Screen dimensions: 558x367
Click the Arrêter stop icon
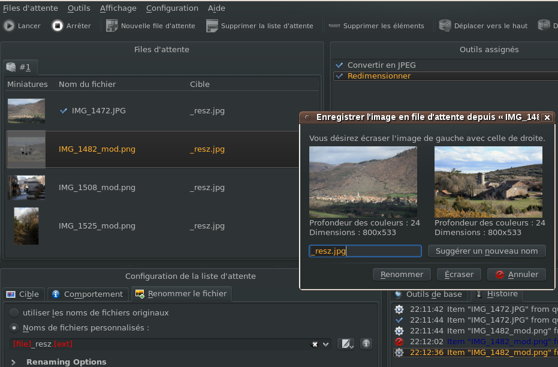tap(58, 26)
